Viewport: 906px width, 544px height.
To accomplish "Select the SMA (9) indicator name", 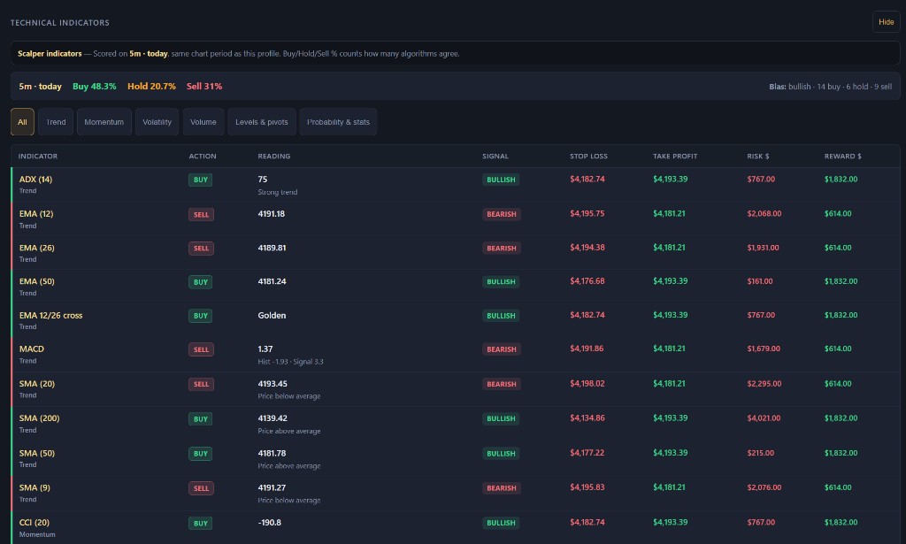I will pos(35,487).
